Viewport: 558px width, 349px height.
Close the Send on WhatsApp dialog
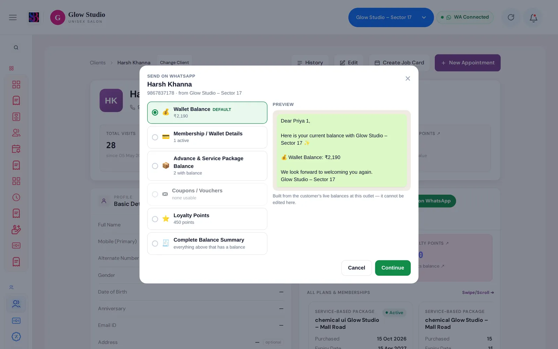point(408,79)
